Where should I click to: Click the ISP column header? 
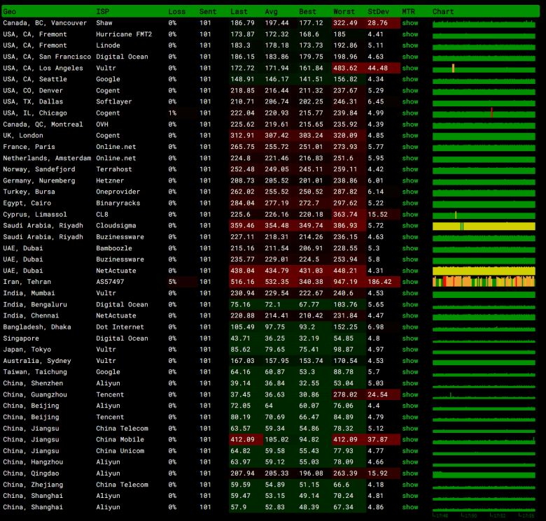click(x=103, y=11)
